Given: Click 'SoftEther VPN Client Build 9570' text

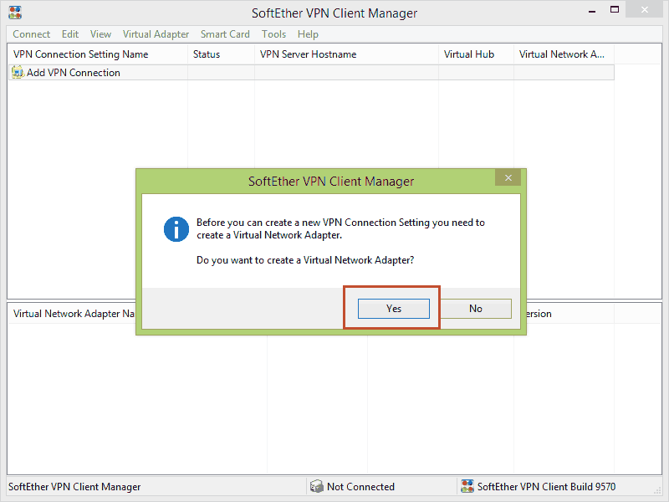Looking at the screenshot, I should [x=546, y=487].
